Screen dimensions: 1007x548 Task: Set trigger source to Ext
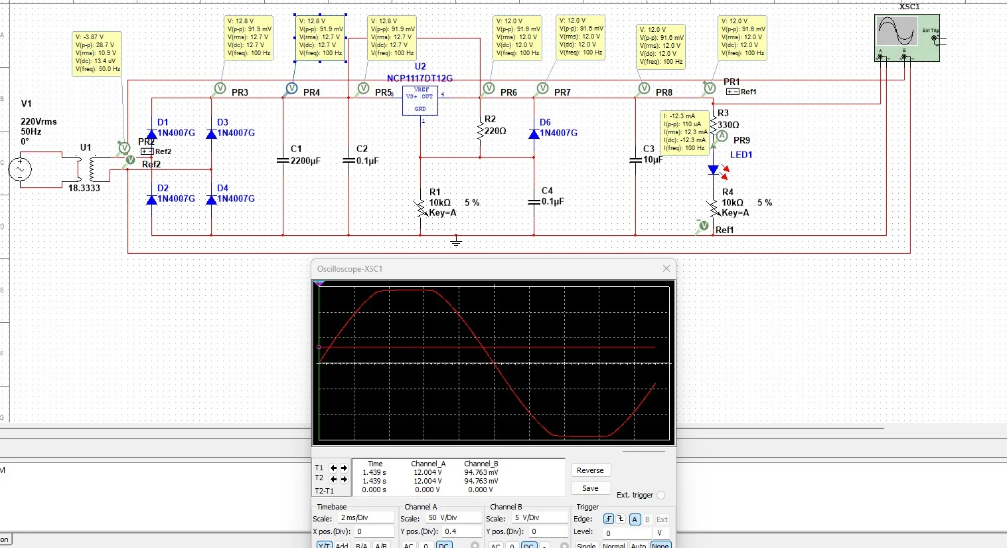tap(662, 519)
